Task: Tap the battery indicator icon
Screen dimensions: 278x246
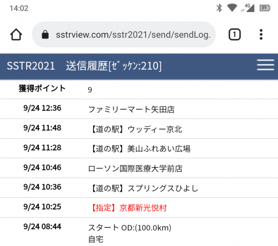Action: (x=265, y=8)
